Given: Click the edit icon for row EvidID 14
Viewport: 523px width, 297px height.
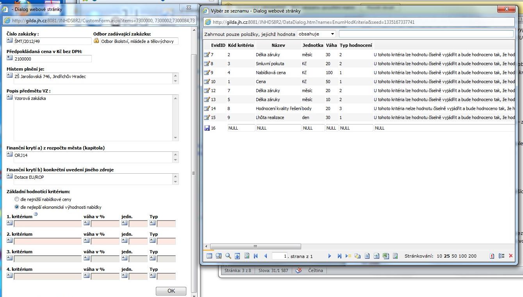Looking at the screenshot, I should [x=207, y=108].
